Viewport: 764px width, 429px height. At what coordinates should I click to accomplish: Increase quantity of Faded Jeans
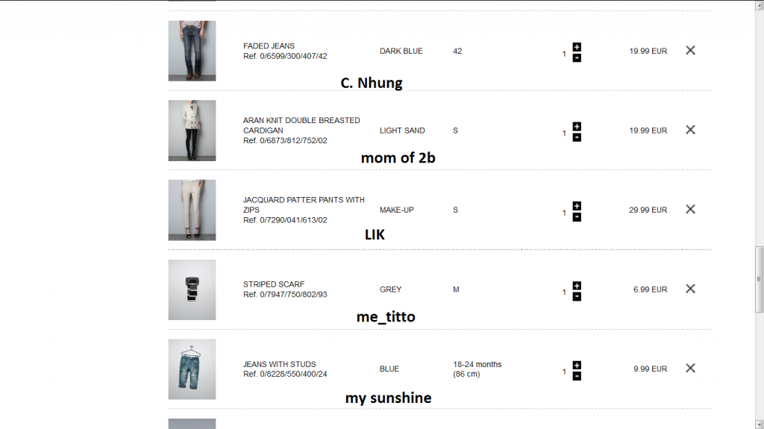[577, 47]
